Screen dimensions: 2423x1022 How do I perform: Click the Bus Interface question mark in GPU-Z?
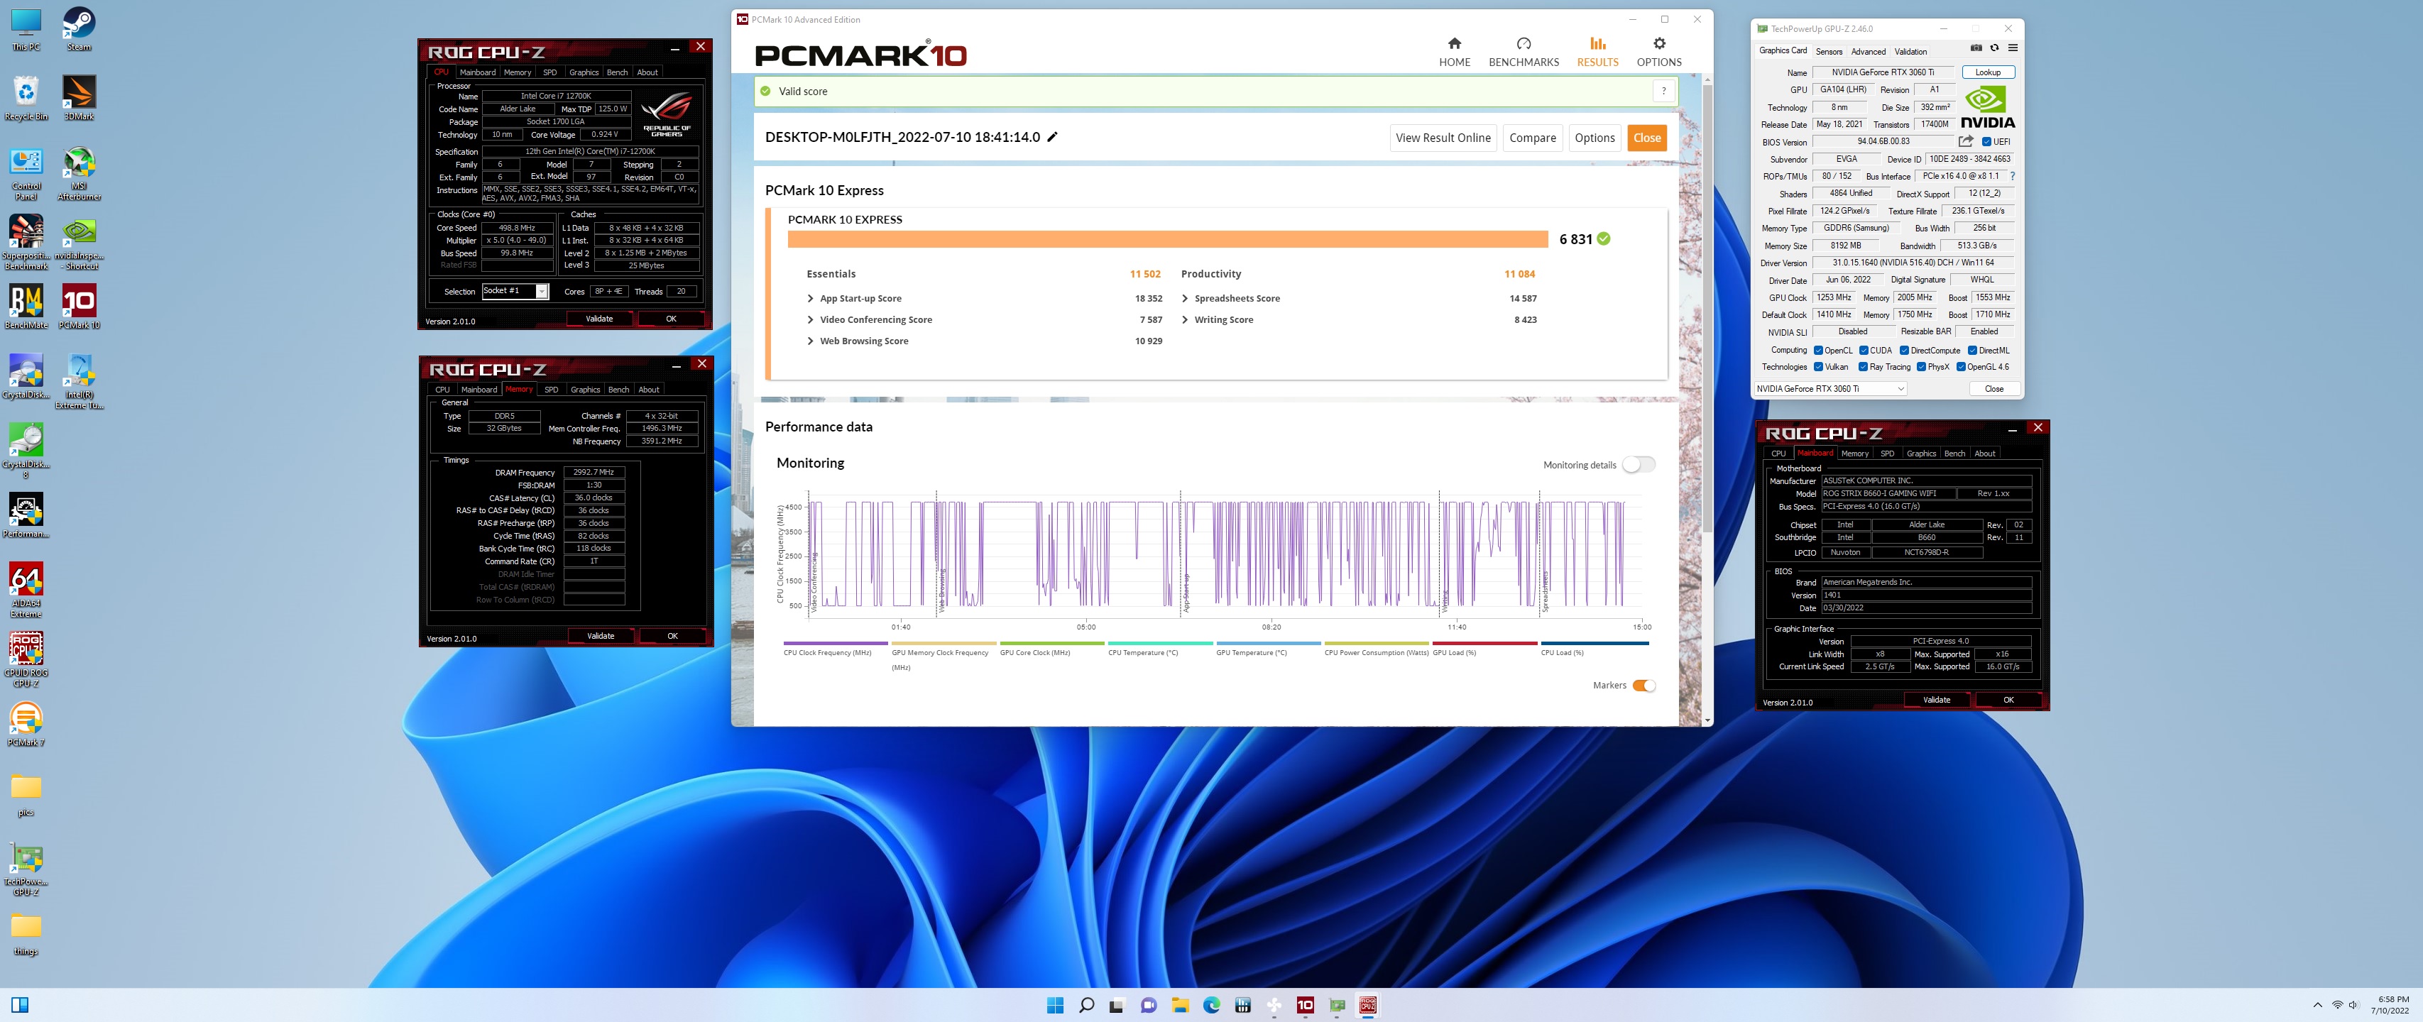(x=2012, y=176)
